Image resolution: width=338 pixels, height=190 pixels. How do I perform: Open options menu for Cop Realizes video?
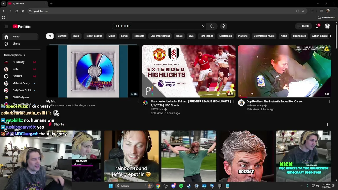coord(330,102)
